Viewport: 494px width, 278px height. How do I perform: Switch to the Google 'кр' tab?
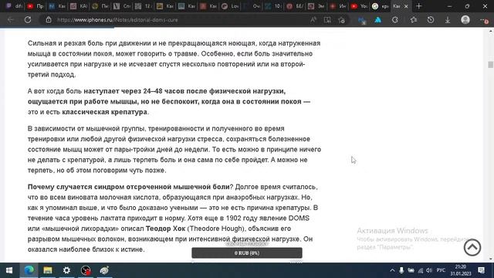(381, 6)
